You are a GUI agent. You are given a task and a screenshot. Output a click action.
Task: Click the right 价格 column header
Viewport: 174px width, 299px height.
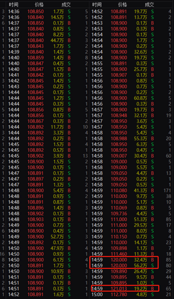(x=122, y=5)
